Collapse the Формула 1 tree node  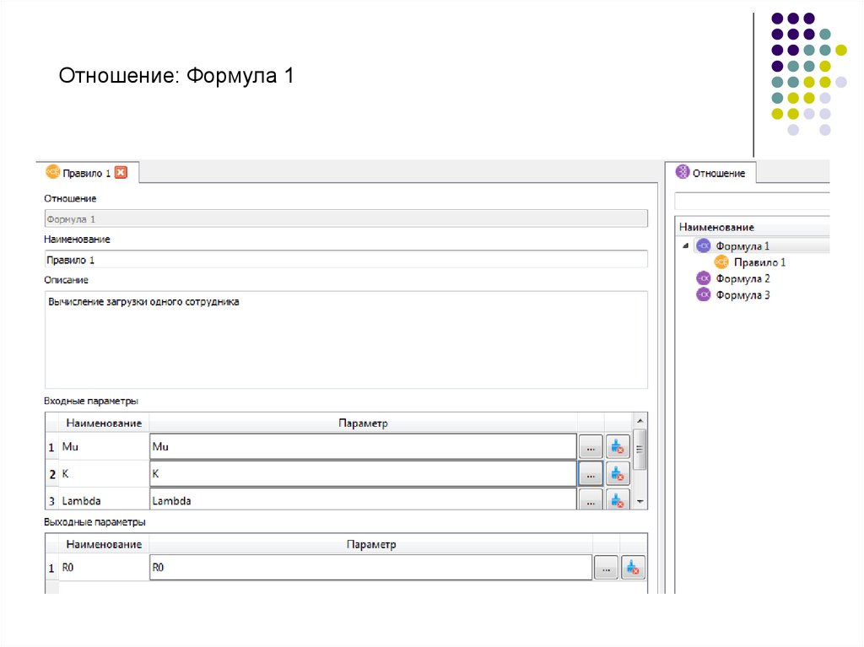pos(684,246)
